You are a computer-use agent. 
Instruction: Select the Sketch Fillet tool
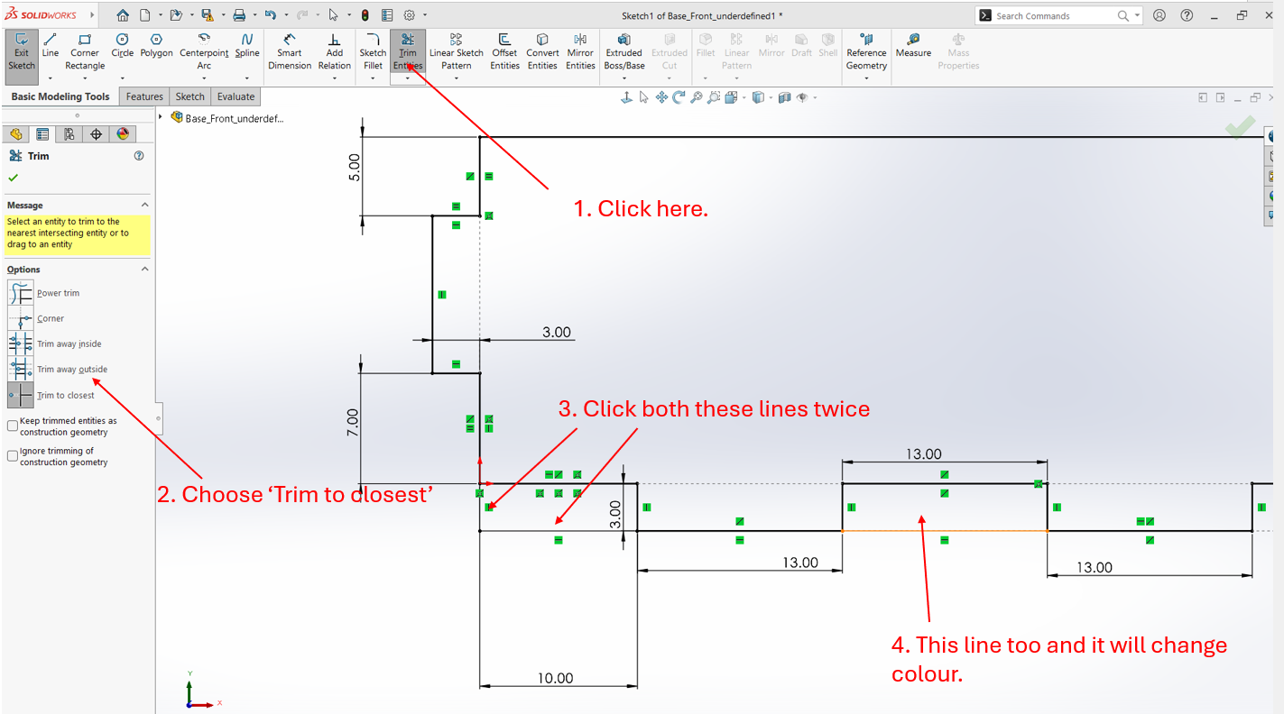pos(373,51)
